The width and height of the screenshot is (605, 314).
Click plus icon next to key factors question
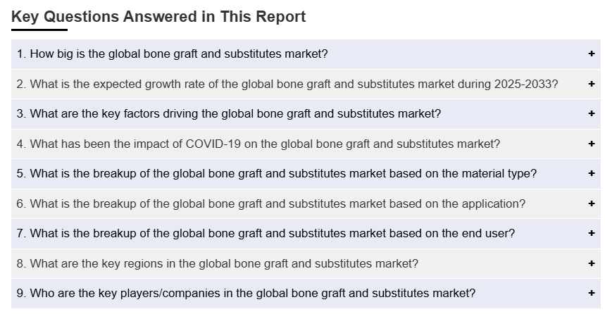pos(591,114)
